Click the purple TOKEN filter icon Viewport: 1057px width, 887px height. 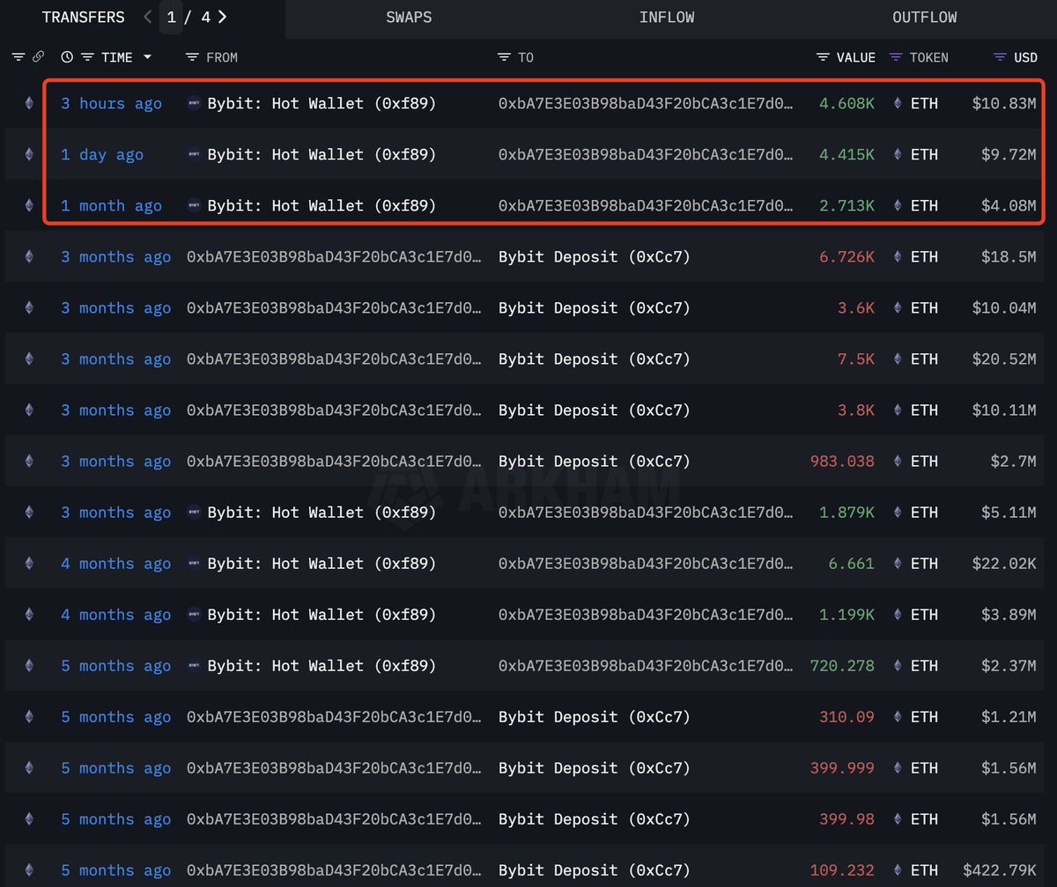click(x=896, y=57)
